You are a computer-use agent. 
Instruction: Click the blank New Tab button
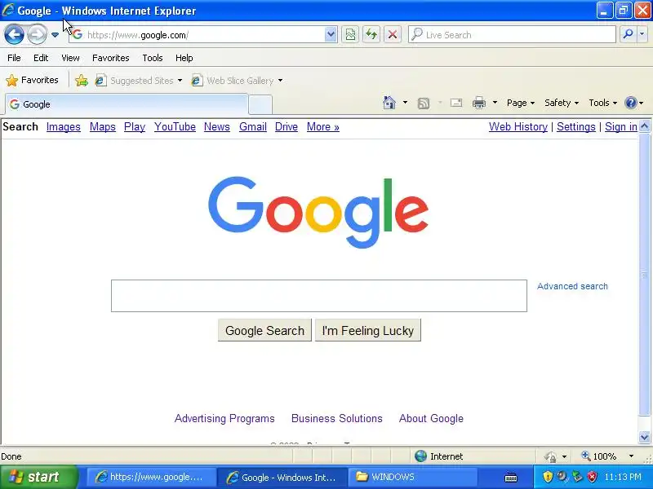(x=260, y=104)
